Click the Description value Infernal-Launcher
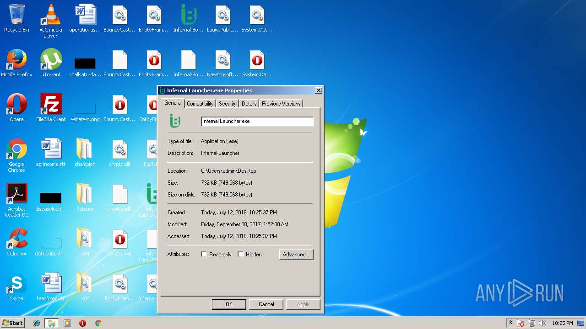 (220, 153)
